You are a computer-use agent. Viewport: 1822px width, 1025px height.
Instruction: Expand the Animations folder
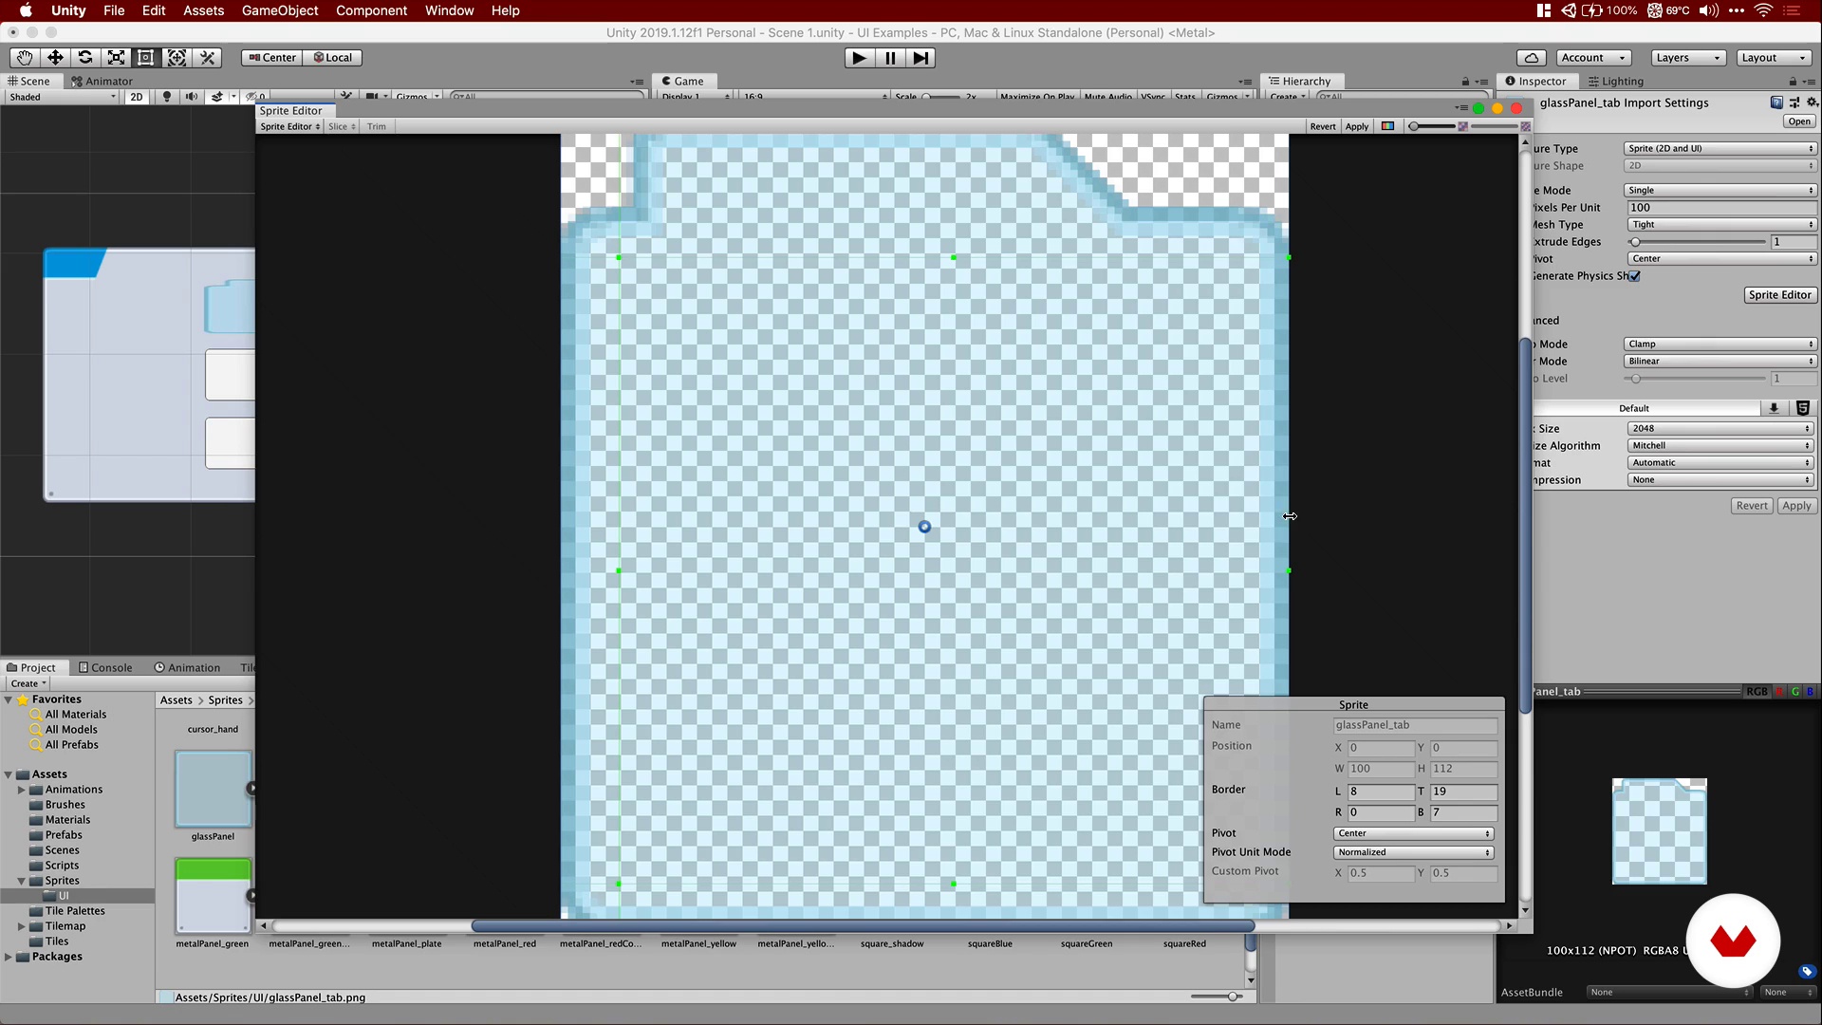point(21,791)
